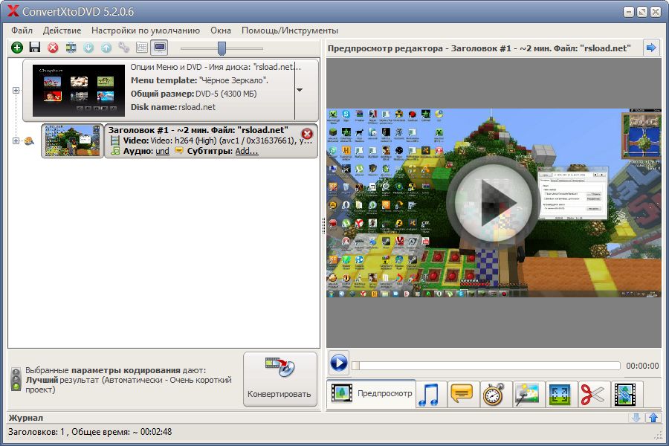This screenshot has height=446, width=669.
Task: Click 'Disk name: rsload.net' text
Action: coord(172,107)
